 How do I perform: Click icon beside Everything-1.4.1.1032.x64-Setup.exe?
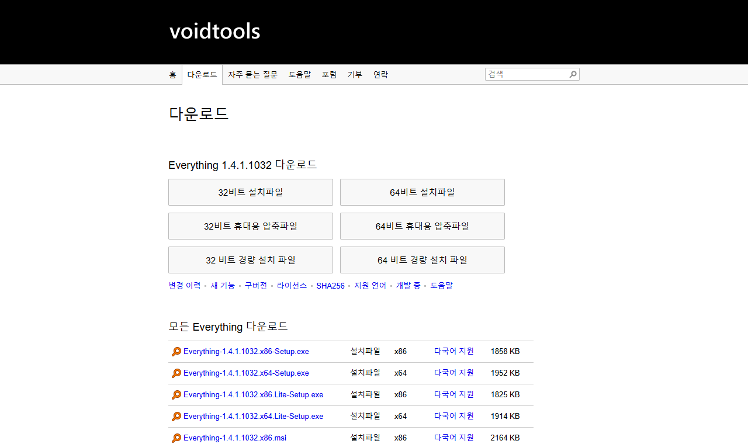(176, 373)
